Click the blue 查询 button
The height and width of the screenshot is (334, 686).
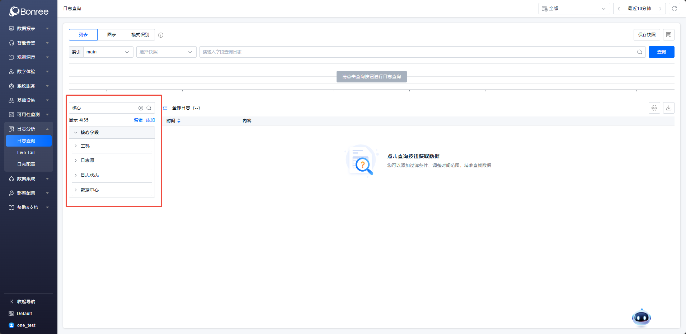[661, 52]
